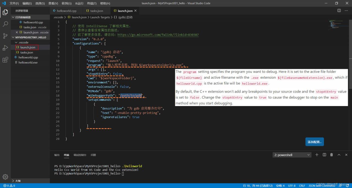Click the "-enable-pretty-printing" text value
This screenshot has width=352, height=188.
click(x=137, y=113)
